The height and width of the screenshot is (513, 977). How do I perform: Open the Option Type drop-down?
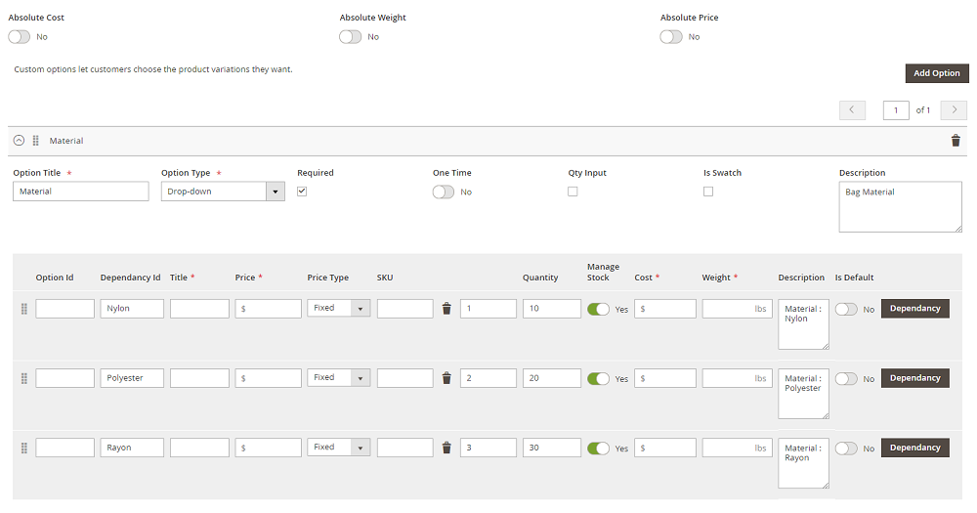pyautogui.click(x=223, y=192)
